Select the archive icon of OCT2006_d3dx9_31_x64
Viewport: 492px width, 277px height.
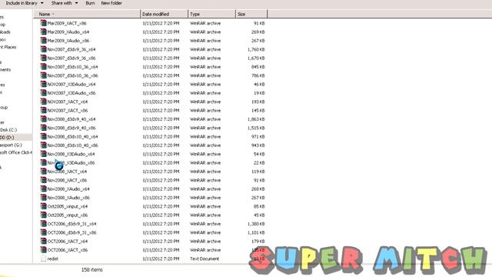[x=43, y=224]
